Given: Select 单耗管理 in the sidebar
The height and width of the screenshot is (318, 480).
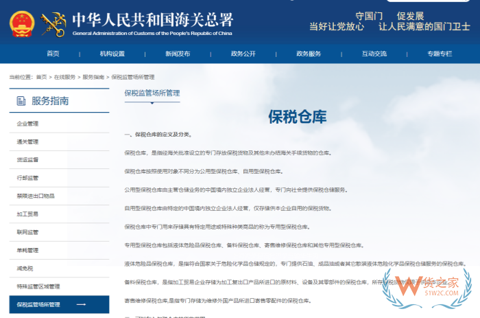Looking at the screenshot, I should tap(27, 250).
